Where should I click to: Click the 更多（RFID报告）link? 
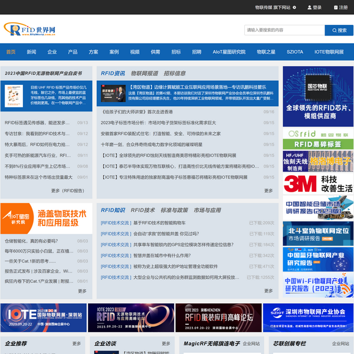click(x=67, y=191)
